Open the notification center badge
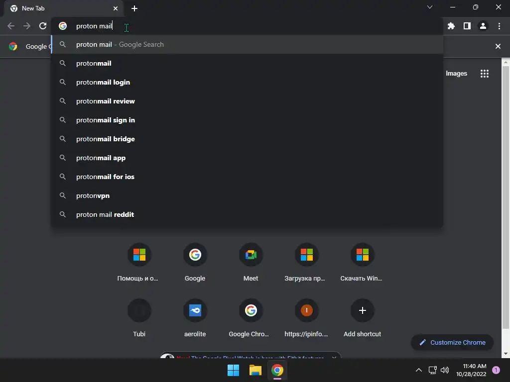The width and height of the screenshot is (510, 382). (x=496, y=370)
